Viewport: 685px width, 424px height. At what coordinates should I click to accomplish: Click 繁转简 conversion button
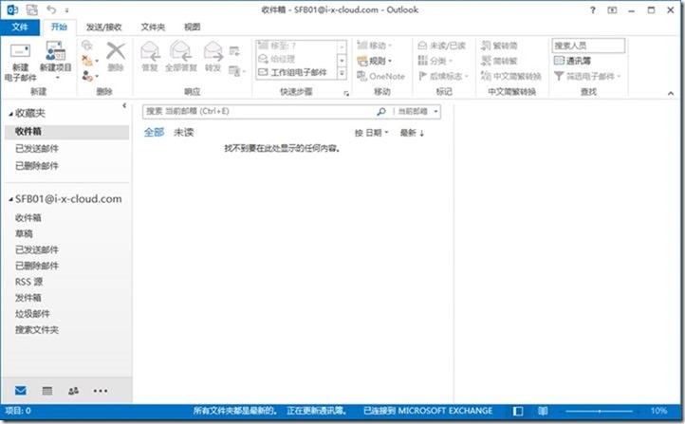(499, 46)
